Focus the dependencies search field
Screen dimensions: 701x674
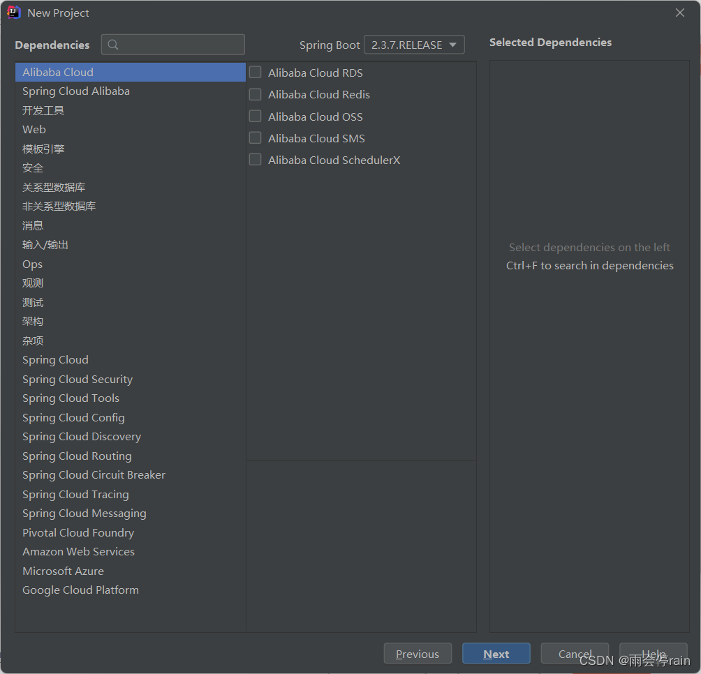tap(173, 45)
